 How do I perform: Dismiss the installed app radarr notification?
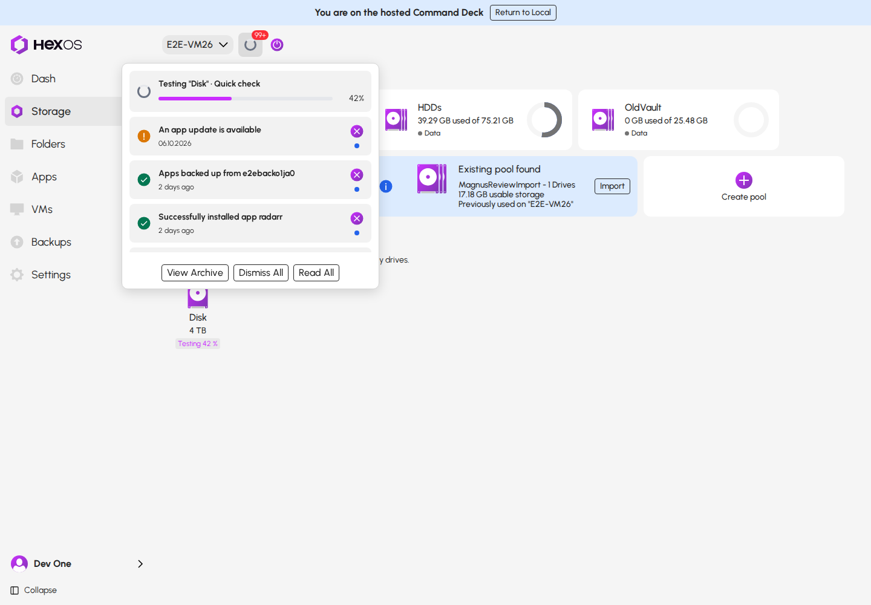[x=357, y=218]
